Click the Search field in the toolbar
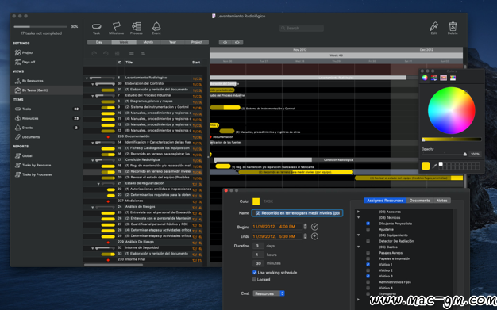 point(302,29)
